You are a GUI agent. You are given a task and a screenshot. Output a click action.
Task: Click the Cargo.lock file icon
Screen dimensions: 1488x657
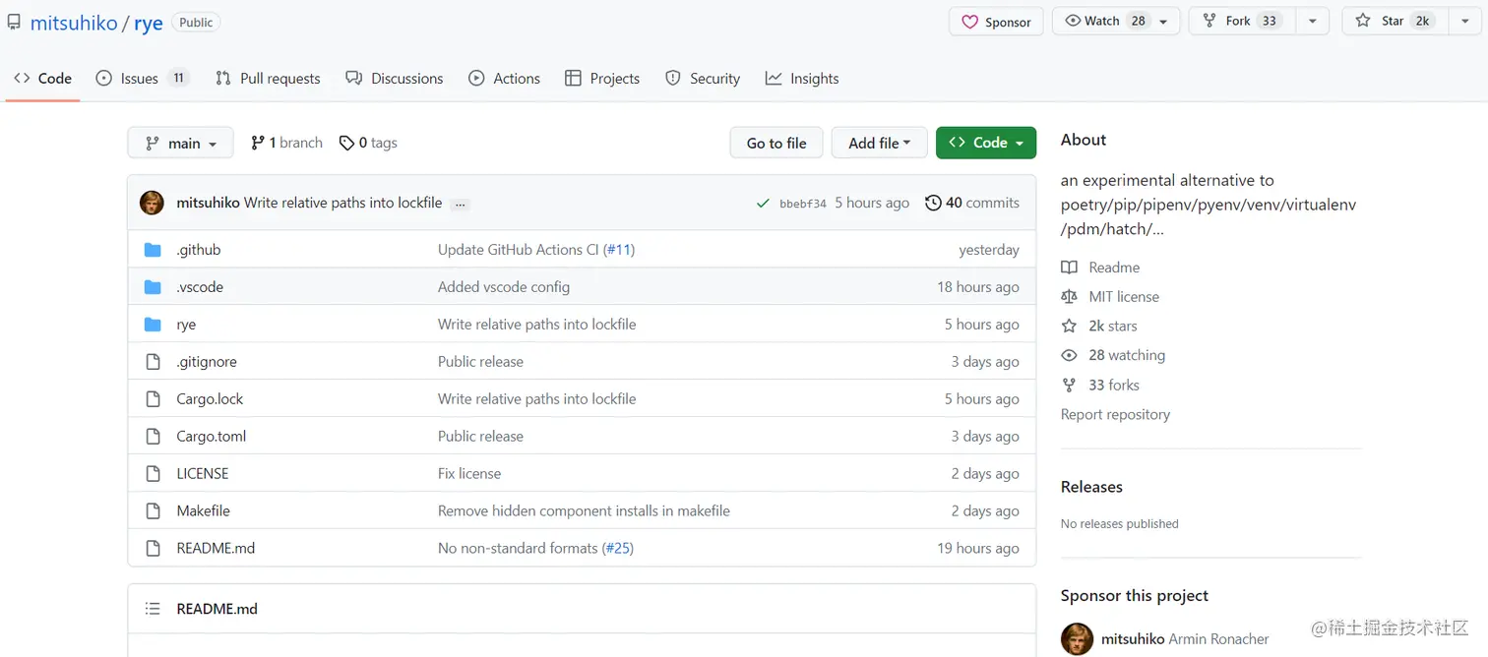(153, 399)
